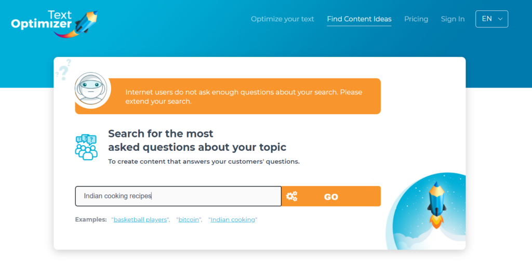Click the robot avatar icon
This screenshot has width=532, height=266.
(91, 90)
